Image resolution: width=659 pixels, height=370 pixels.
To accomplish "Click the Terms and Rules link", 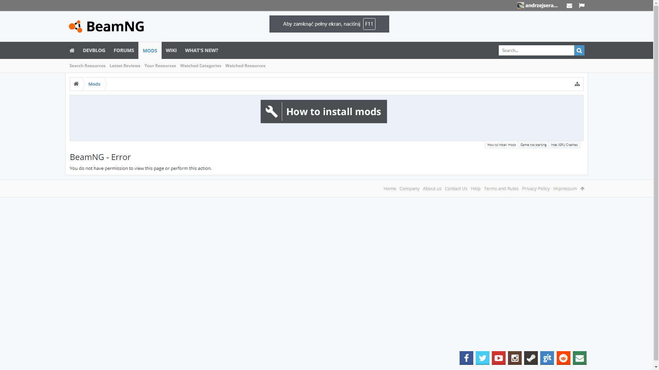I will 501,189.
